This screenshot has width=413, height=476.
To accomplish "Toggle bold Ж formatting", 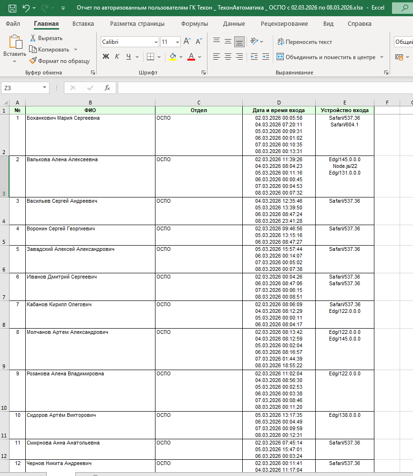I will tap(105, 56).
